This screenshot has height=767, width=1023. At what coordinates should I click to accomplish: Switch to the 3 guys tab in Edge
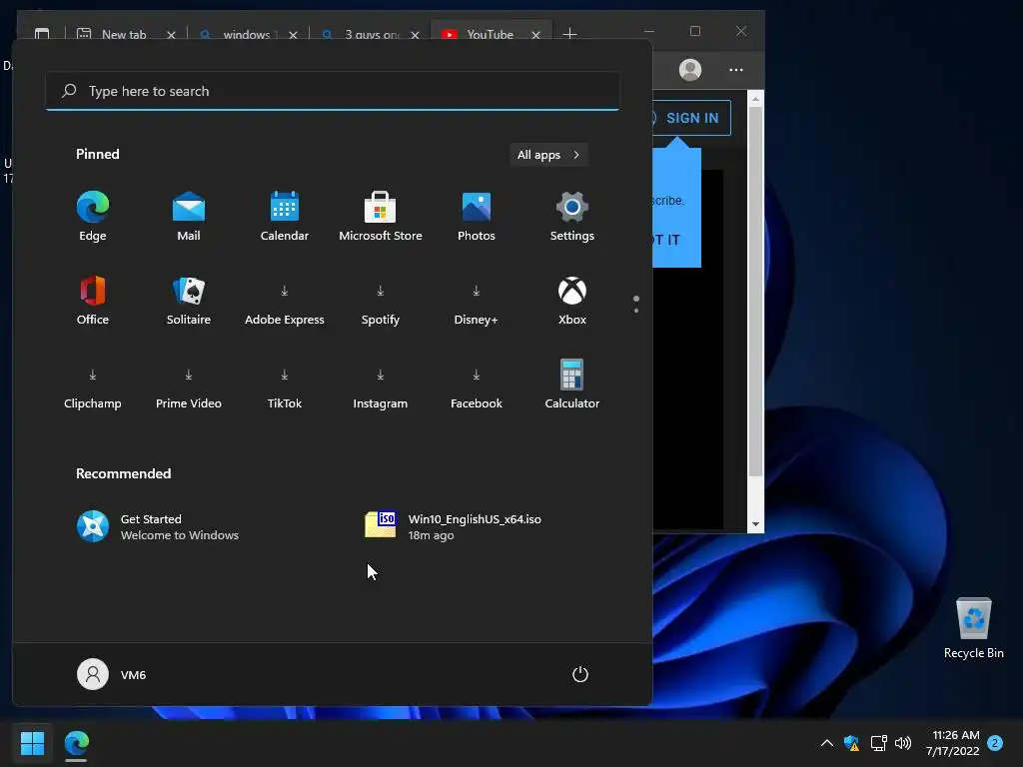pyautogui.click(x=372, y=34)
